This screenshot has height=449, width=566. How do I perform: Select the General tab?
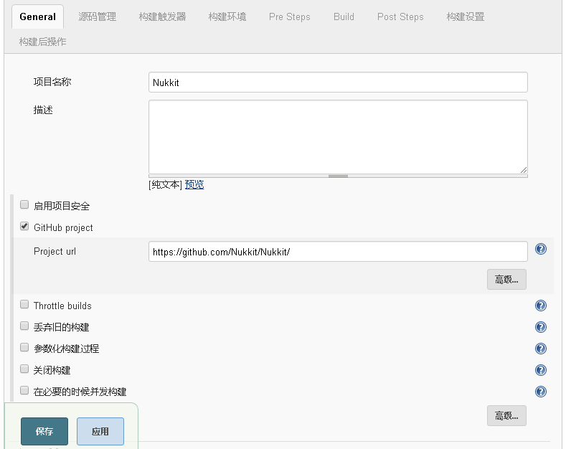coord(37,16)
